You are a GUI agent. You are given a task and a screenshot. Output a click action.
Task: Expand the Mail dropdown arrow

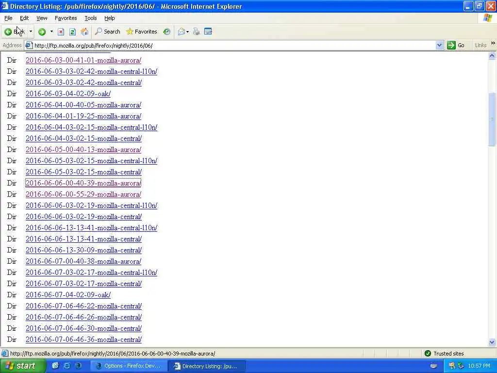(188, 32)
